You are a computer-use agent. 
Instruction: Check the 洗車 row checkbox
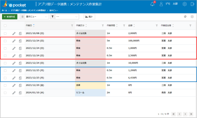[x=5, y=85]
